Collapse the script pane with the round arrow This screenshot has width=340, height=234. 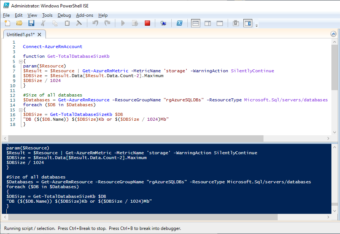click(333, 34)
